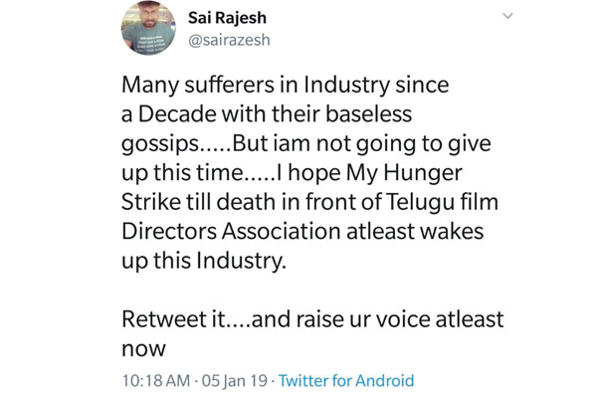Click the word Many starting the tweet
The image size is (597, 398).
pyautogui.click(x=150, y=85)
